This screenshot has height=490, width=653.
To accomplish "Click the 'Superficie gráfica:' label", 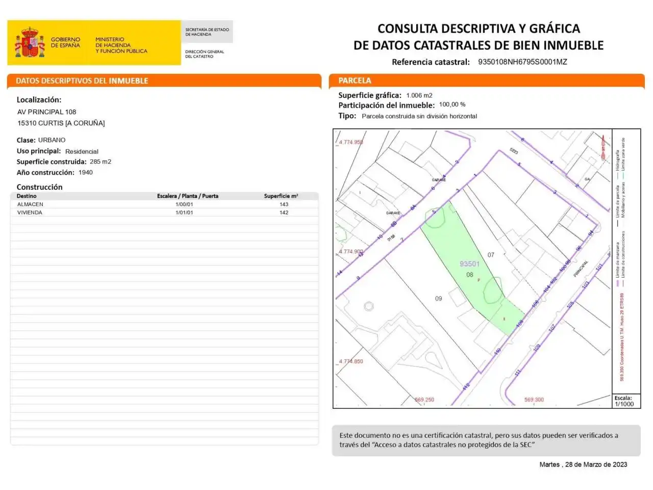I will click(x=370, y=95).
